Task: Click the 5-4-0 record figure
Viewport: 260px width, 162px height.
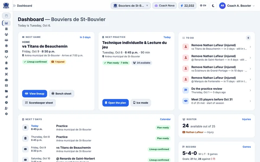Action: pos(189,153)
